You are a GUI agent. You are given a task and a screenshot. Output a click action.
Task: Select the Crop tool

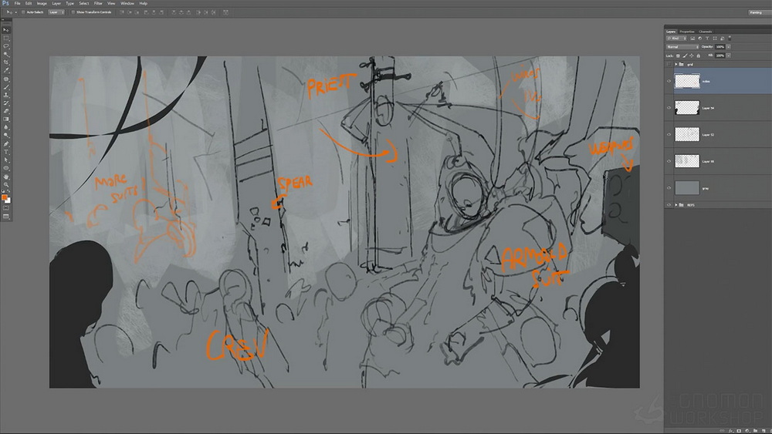point(6,62)
